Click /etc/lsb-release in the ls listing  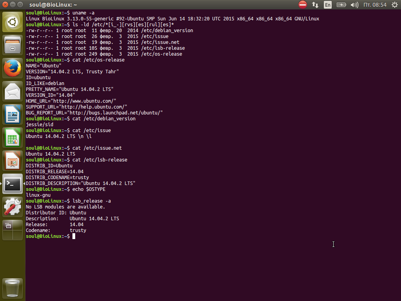coord(163,48)
